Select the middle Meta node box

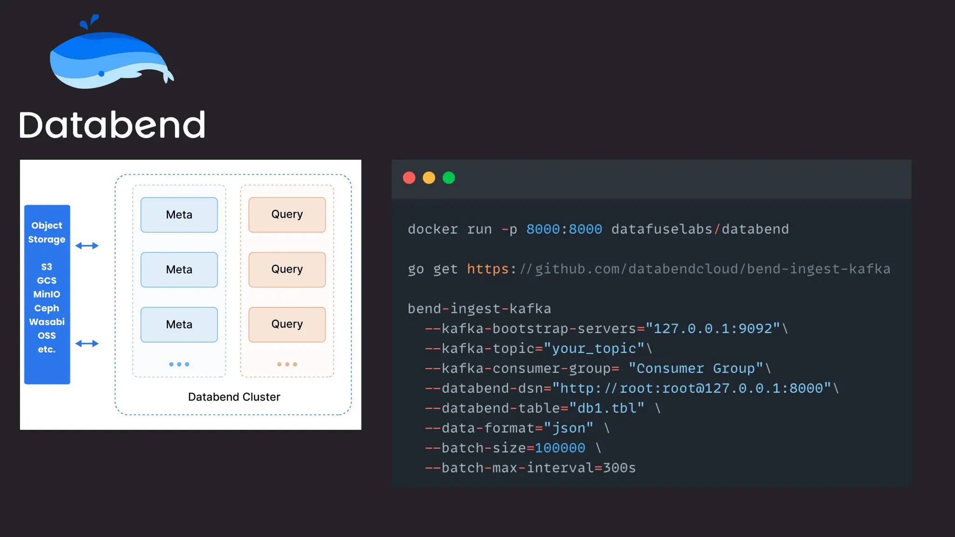click(179, 269)
